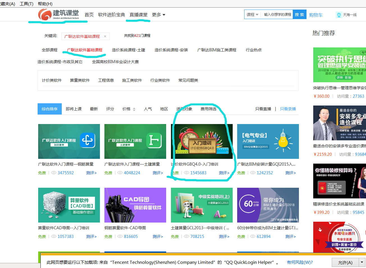Select the 造价系统课程-土建 category

[x=128, y=50]
